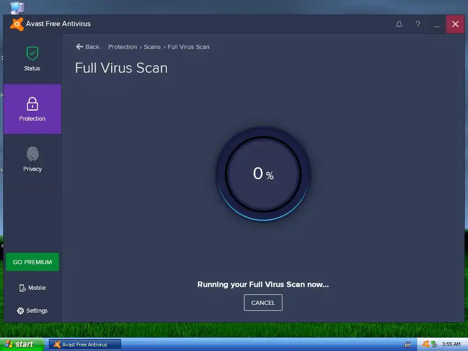
Task: Click the 3:55 AM taskbar clock
Action: pos(451,344)
